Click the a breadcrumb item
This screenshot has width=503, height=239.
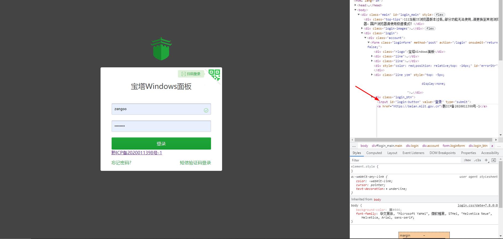492,146
